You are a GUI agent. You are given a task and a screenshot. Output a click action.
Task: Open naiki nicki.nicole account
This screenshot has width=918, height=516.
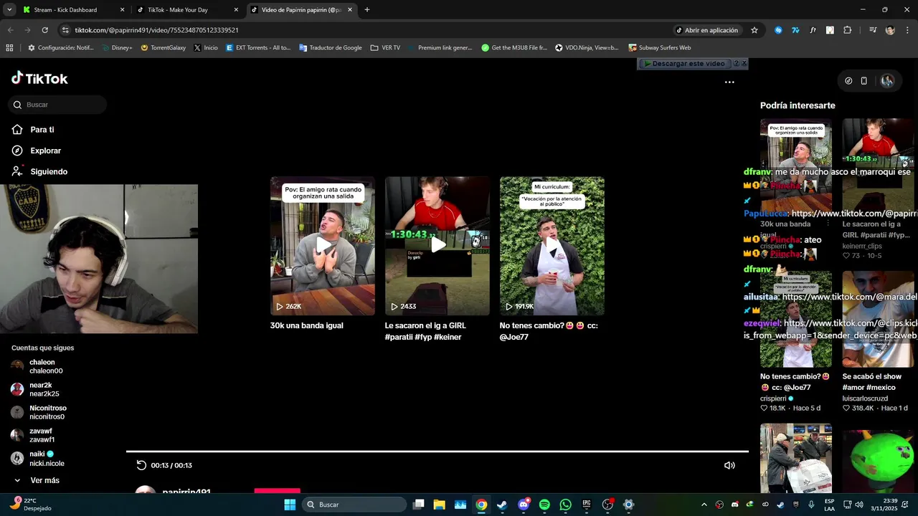point(37,459)
